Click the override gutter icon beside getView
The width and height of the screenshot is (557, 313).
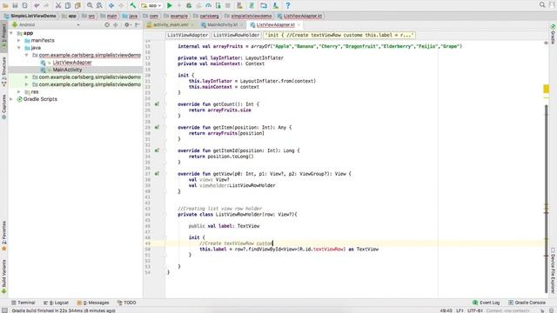tap(157, 174)
